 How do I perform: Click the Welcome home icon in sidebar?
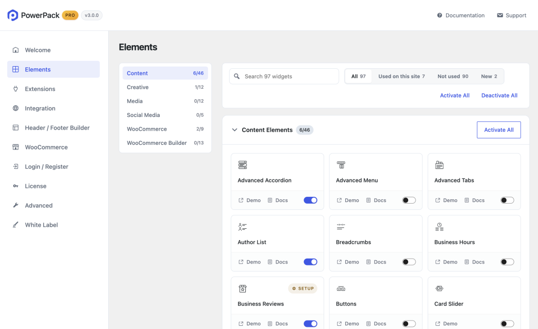15,50
